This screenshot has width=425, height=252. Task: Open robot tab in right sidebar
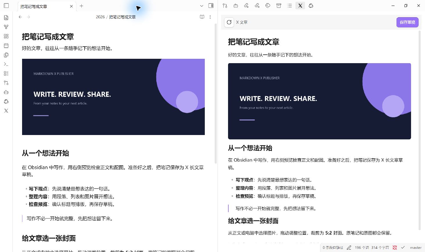[236, 6]
